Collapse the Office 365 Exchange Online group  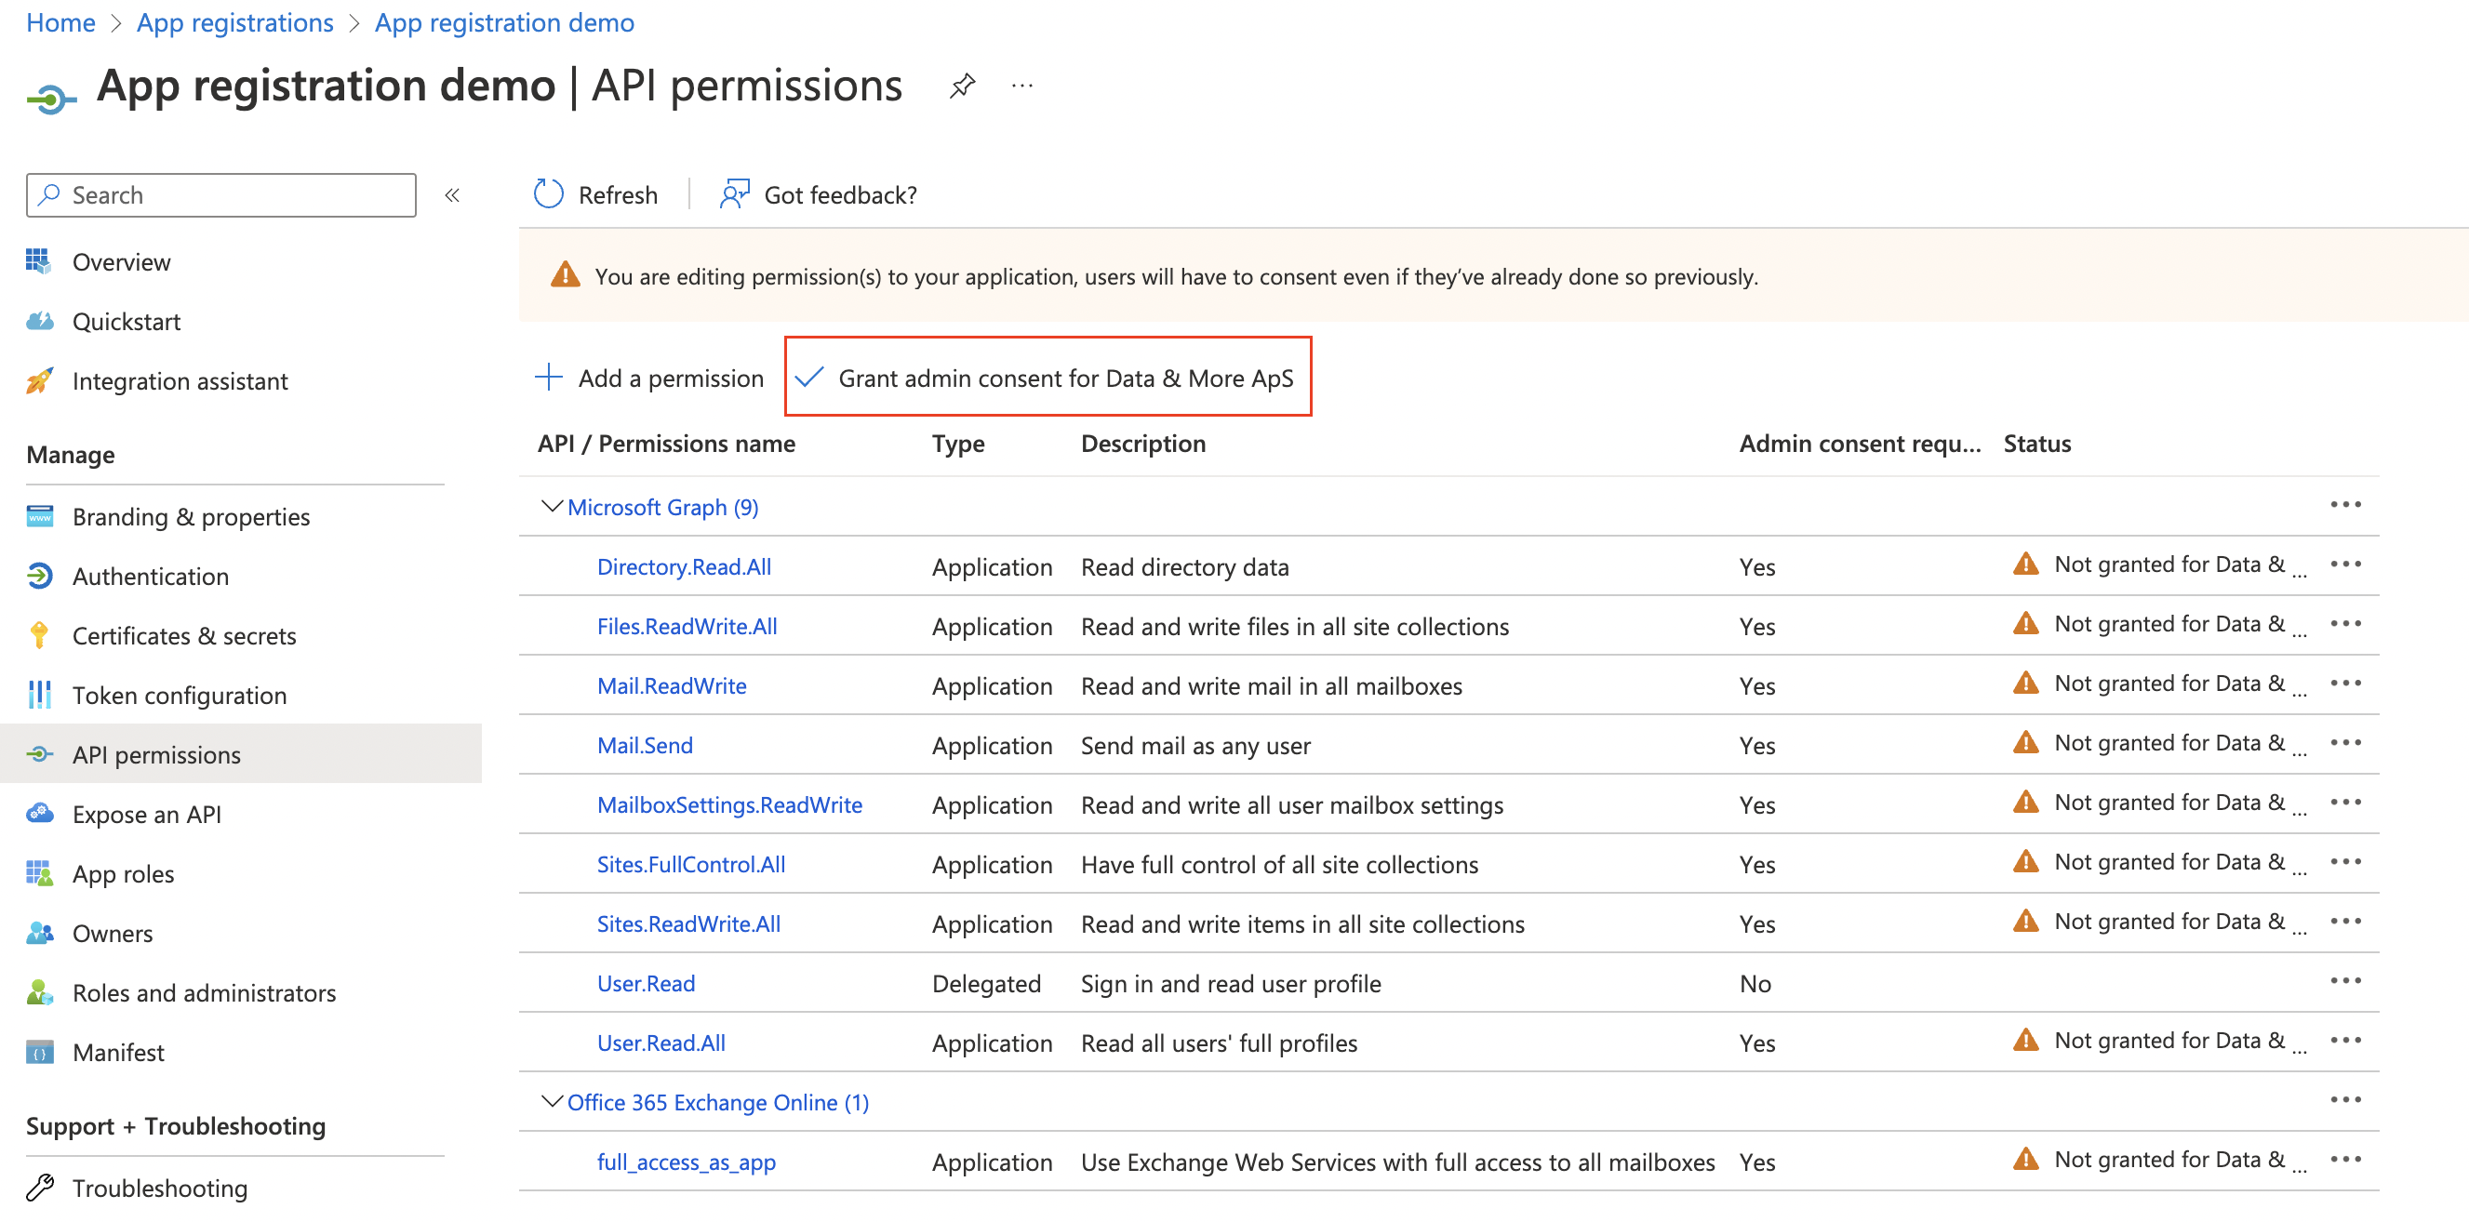(551, 1101)
